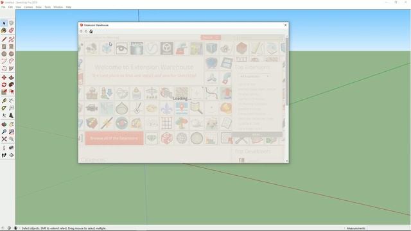Select the Pan hand tool
Viewport: 411px width, 231px height.
[x=12, y=124]
